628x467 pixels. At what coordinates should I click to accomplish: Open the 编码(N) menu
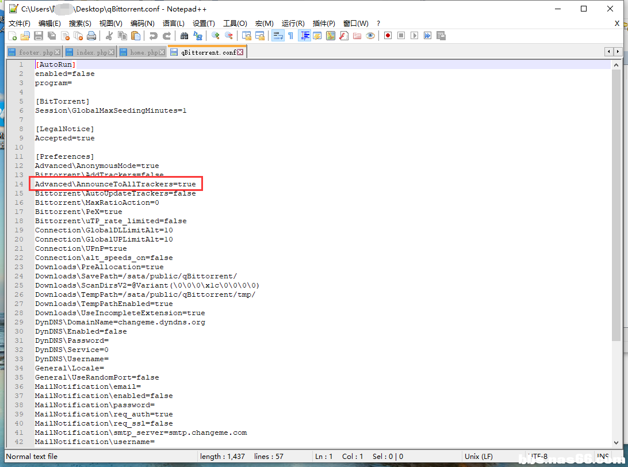click(143, 23)
